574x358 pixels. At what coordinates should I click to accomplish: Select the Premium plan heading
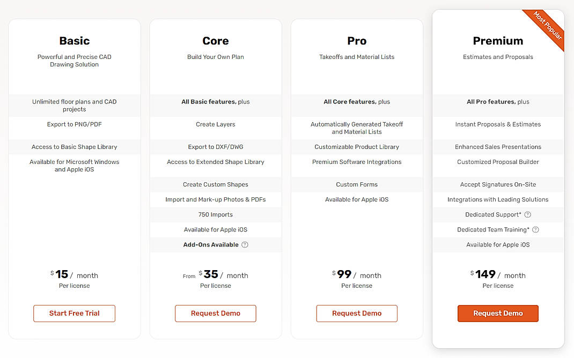tap(498, 41)
